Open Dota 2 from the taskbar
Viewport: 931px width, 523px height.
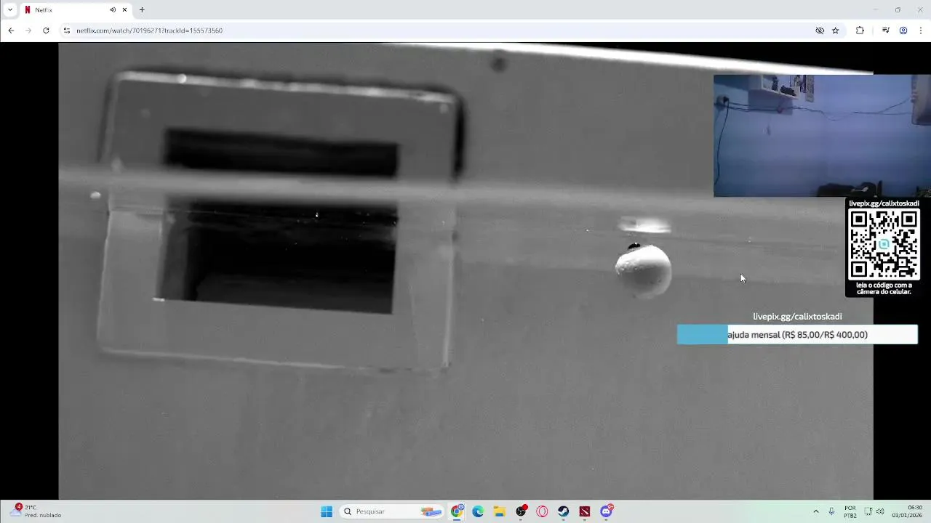pyautogui.click(x=585, y=511)
